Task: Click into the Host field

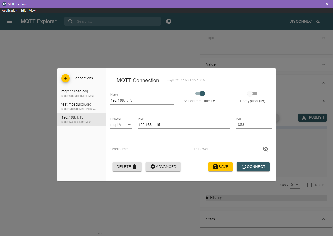Action: 184,125
